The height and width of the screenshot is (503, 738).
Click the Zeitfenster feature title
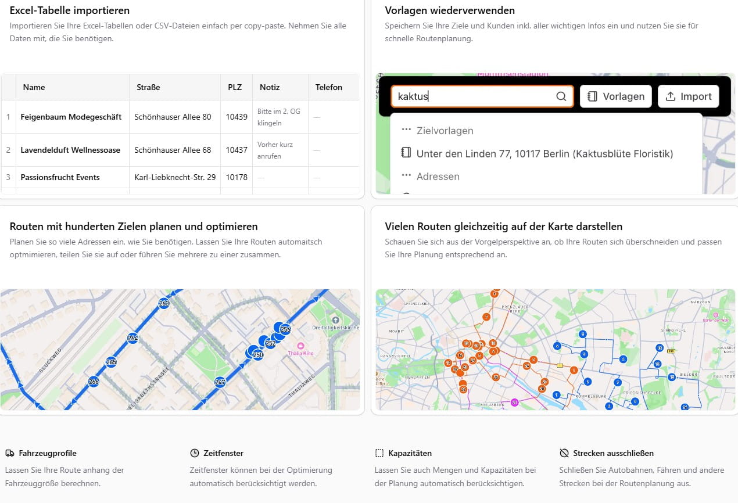click(x=224, y=453)
